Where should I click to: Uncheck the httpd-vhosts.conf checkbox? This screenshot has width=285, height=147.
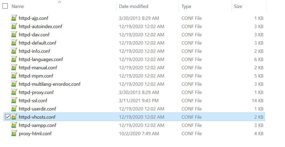click(x=7, y=117)
